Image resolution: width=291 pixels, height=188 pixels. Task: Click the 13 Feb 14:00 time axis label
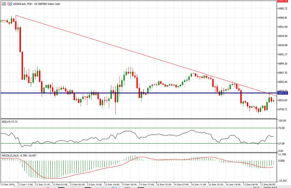[x=111, y=184]
